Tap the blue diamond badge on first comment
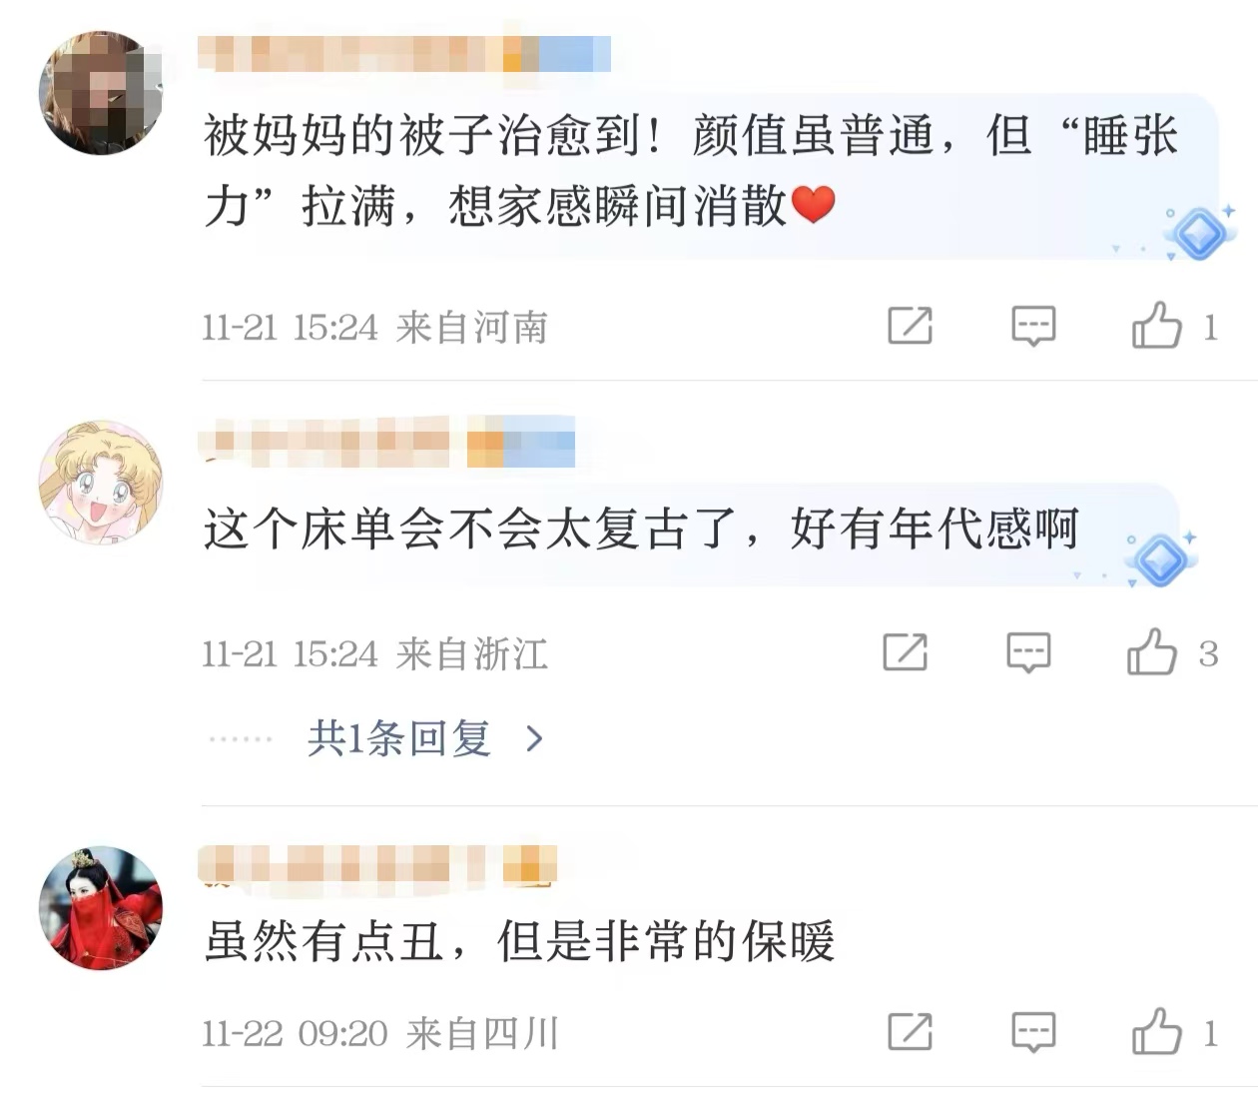1258x1096 pixels. pos(1199,234)
